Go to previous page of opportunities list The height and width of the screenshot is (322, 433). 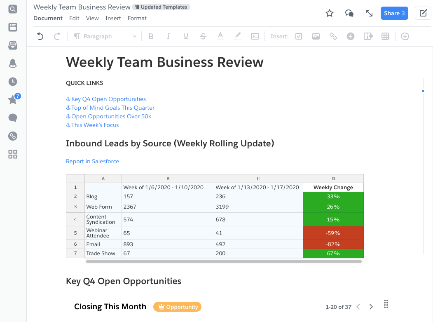(358, 307)
